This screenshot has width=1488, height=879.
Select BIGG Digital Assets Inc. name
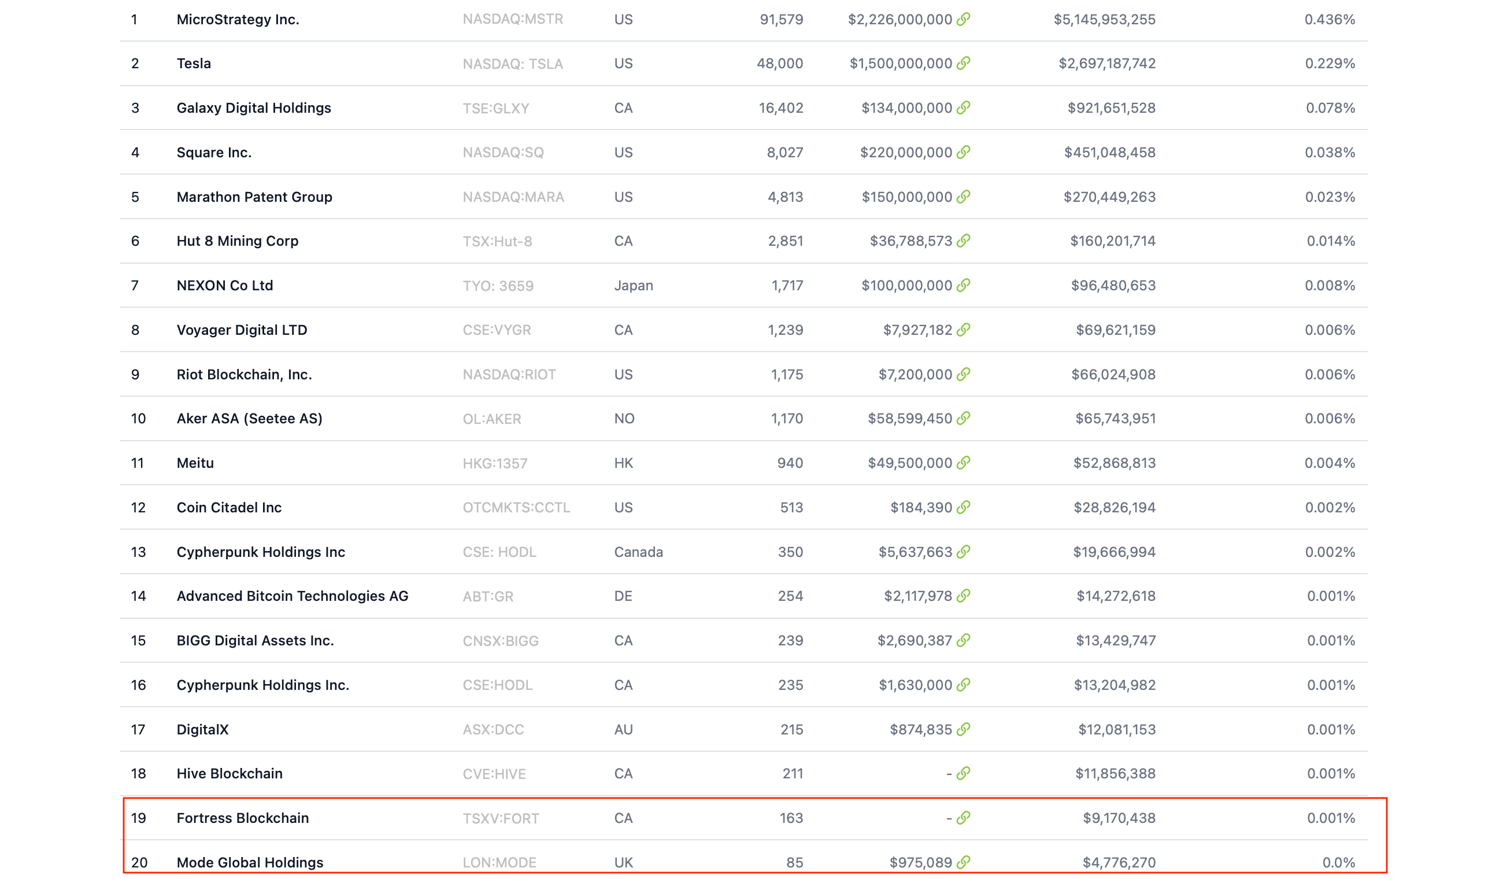click(255, 640)
